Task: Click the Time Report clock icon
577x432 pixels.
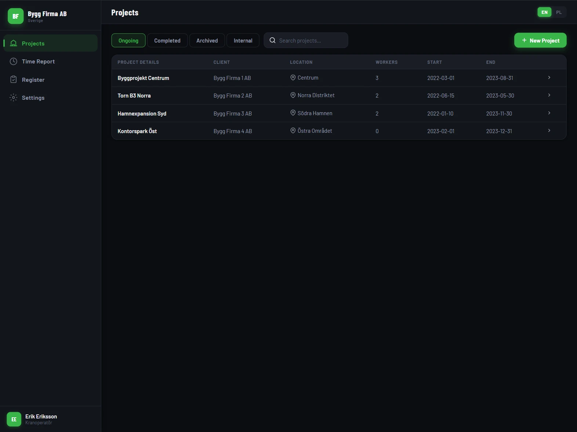Action: point(14,62)
